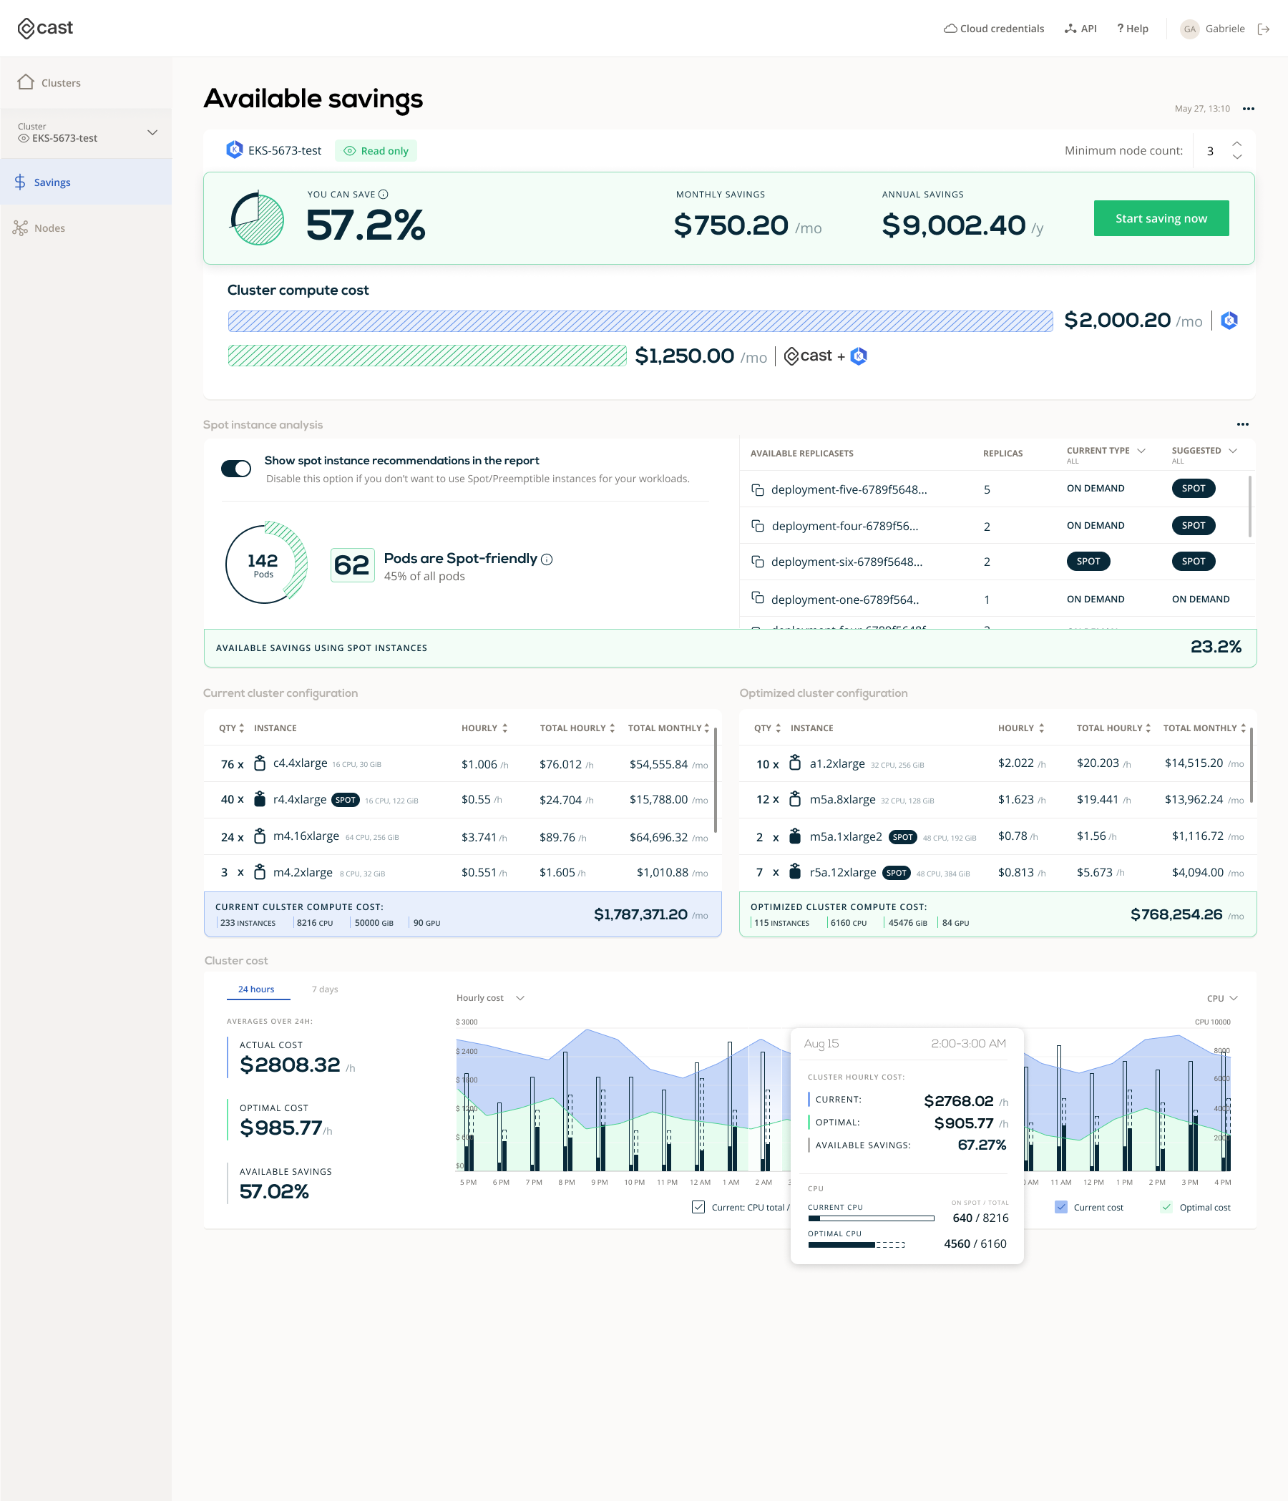
Task: Click scrollbar of current cluster table
Action: 716,781
